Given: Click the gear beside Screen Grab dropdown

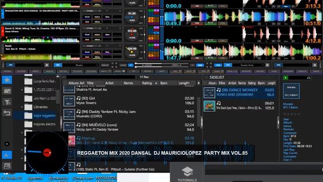Looking at the screenshot, I should [x=267, y=65].
